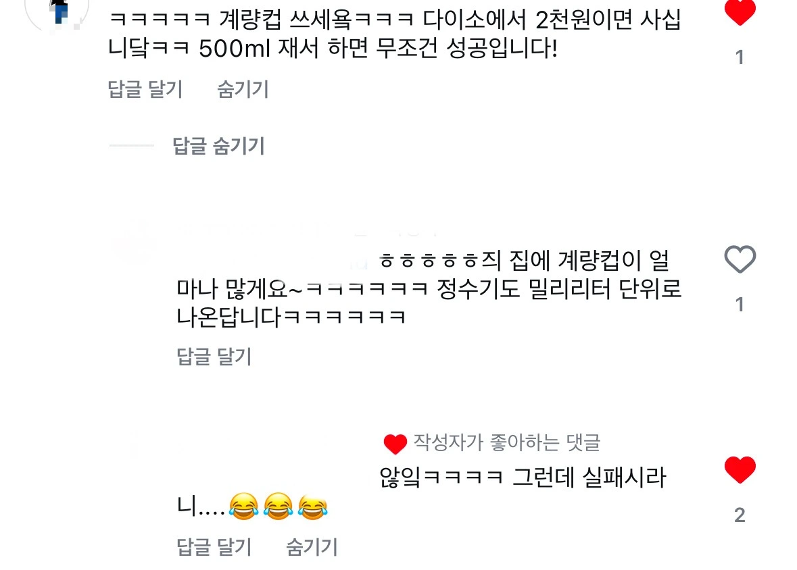Viewport: 797px width, 570px height.
Task: View like count of first comment
Action: [740, 57]
